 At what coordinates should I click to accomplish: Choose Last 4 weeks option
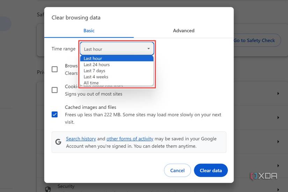coord(117,77)
